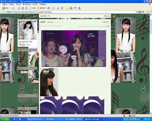The height and width of the screenshot is (121, 152).
Task: Open the month dropdown next to 2008
Action: tap(30, 72)
